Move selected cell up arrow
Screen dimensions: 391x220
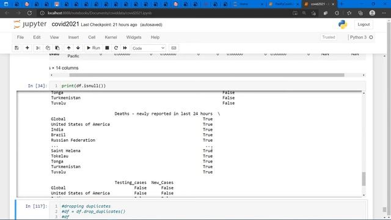pos(68,48)
